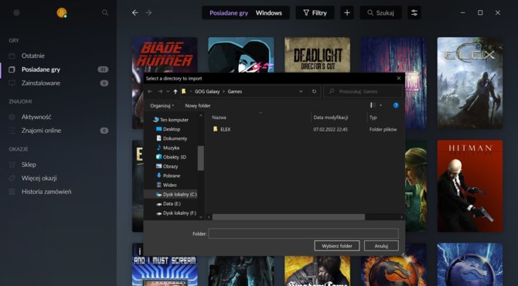Viewport: 518px width, 286px height.
Task: Open the ELEX game cover
Action: pos(470,83)
